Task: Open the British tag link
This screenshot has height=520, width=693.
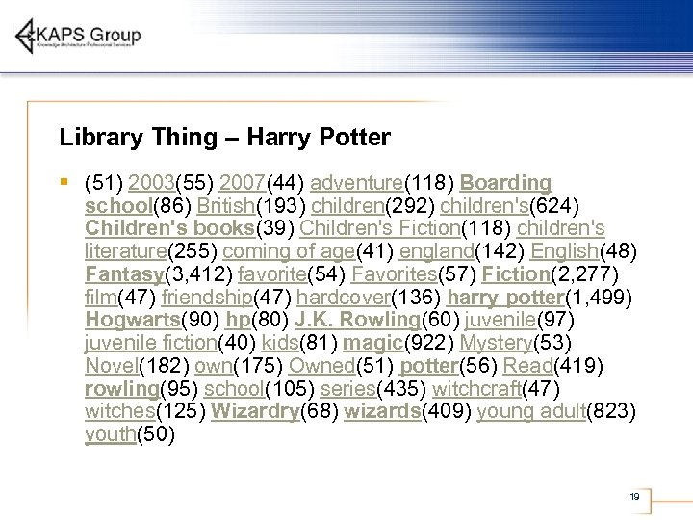Action: (x=226, y=205)
